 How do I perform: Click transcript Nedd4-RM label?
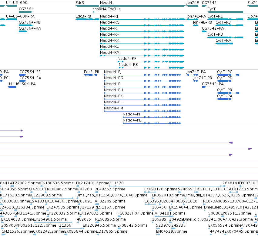[x=110, y=53]
